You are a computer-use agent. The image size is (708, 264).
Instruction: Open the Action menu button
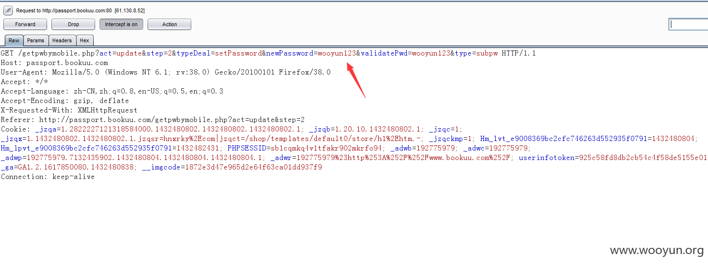tap(169, 24)
